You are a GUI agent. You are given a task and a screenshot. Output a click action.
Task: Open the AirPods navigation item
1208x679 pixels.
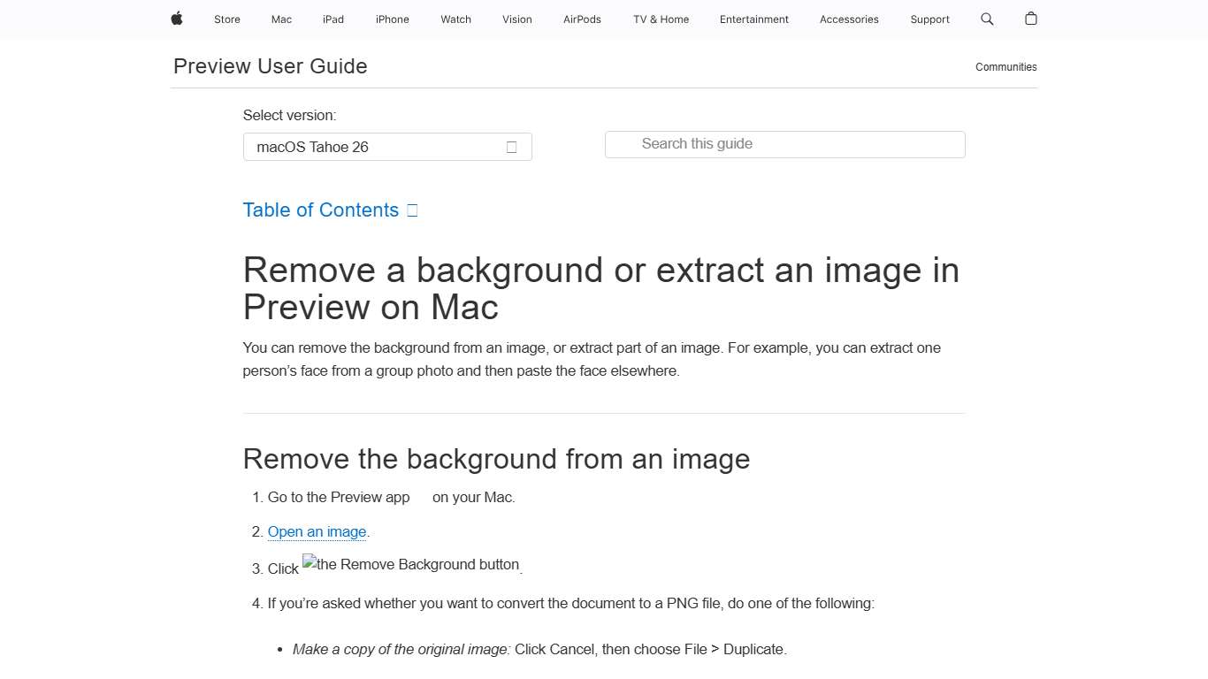coord(582,19)
